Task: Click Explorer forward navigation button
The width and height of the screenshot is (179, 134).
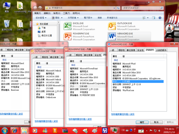Action: (40, 8)
